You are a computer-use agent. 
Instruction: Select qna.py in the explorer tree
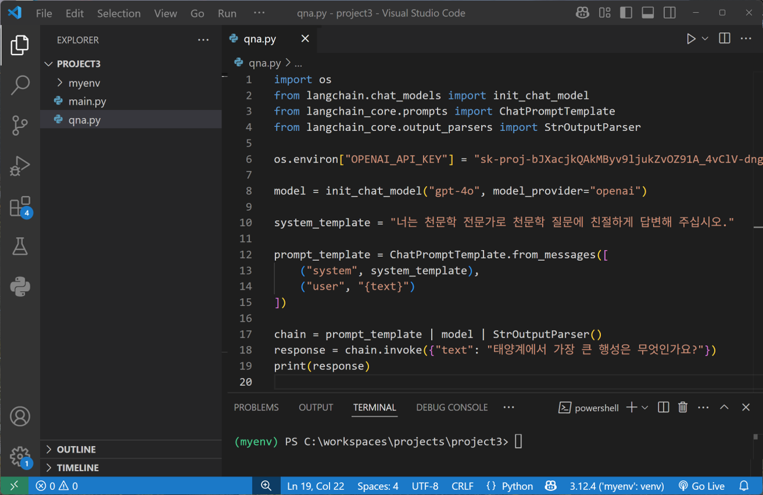[131, 119]
